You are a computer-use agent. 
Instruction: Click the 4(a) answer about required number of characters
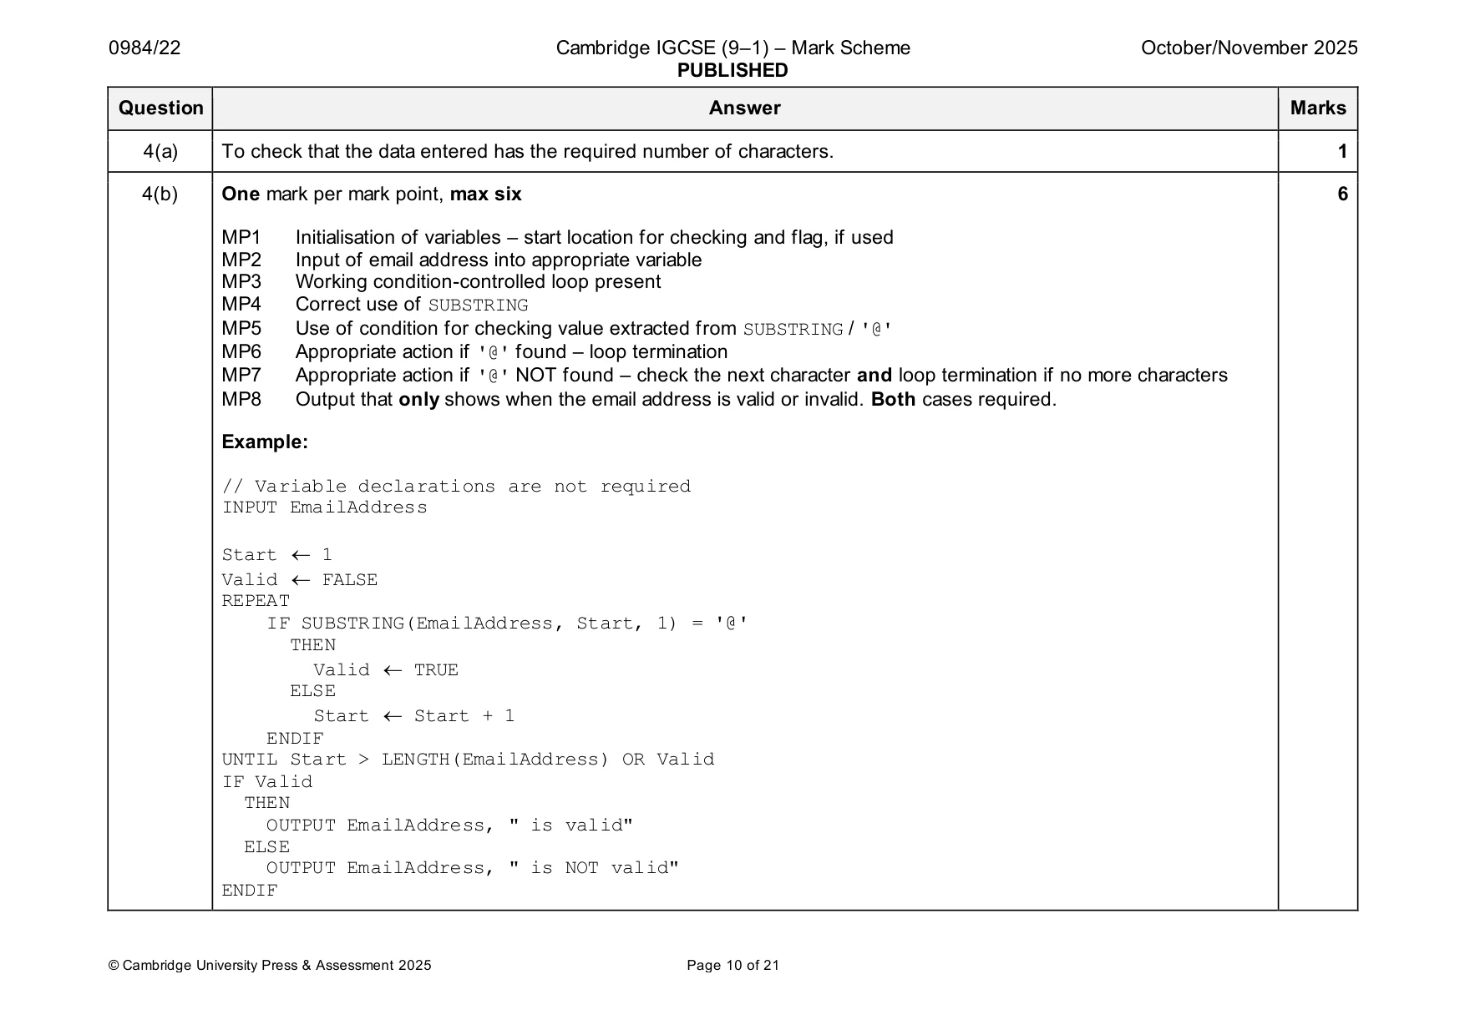coord(527,151)
